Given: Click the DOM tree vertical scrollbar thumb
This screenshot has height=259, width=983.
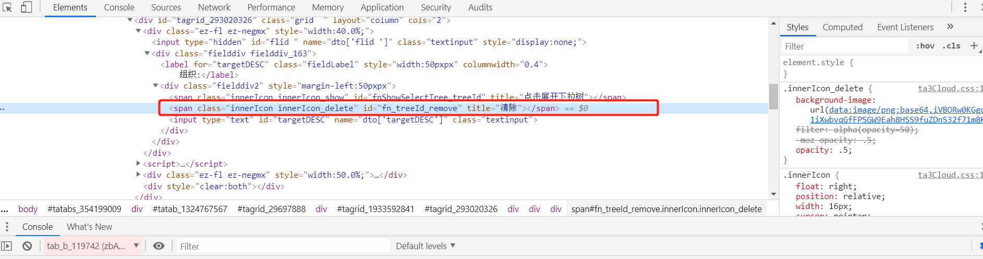Looking at the screenshot, I should pyautogui.click(x=773, y=96).
